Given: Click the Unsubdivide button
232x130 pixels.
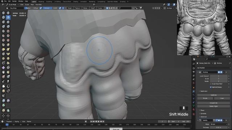Looking at the screenshot, I should (214, 103).
